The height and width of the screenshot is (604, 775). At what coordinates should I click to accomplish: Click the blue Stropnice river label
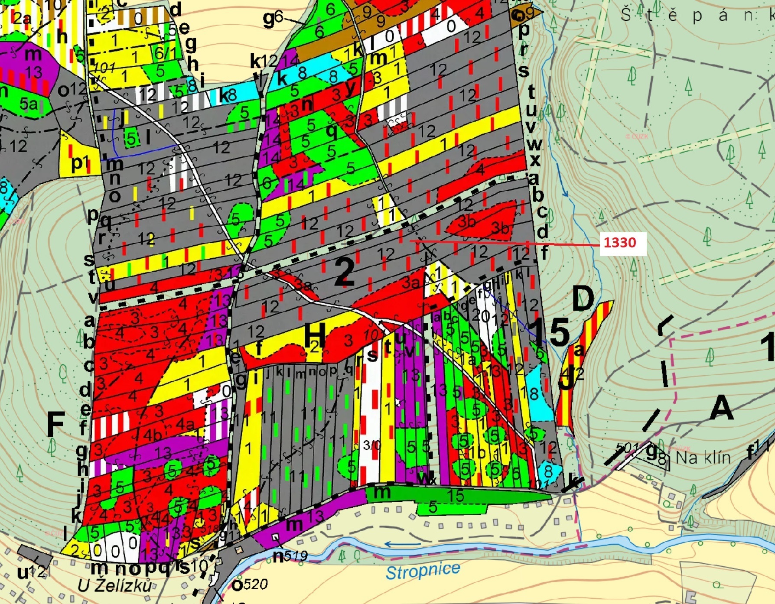423,570
